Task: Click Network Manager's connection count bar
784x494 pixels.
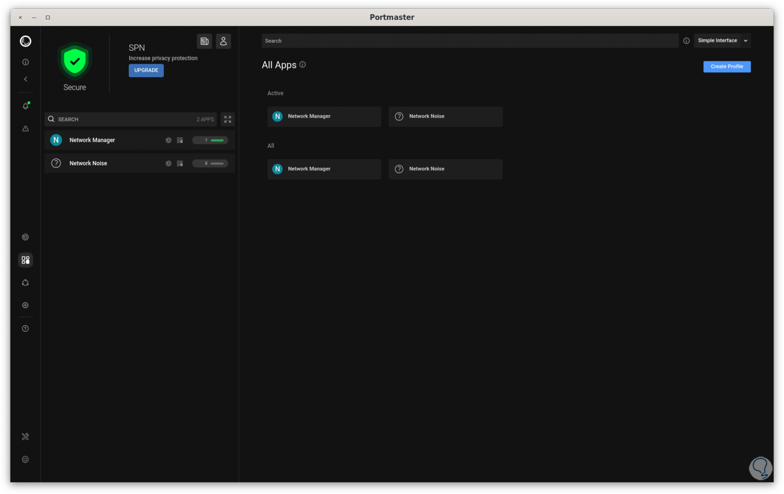Action: pyautogui.click(x=210, y=140)
